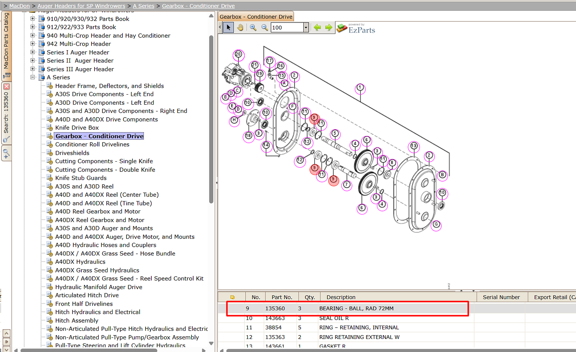Collapse the A Series tree node
The image size is (576, 352).
(x=33, y=77)
